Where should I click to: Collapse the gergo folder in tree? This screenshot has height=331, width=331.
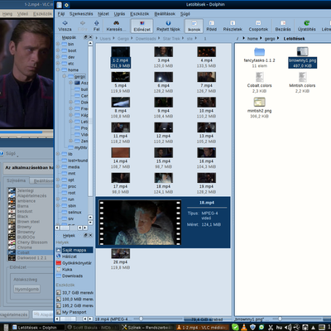point(65,76)
